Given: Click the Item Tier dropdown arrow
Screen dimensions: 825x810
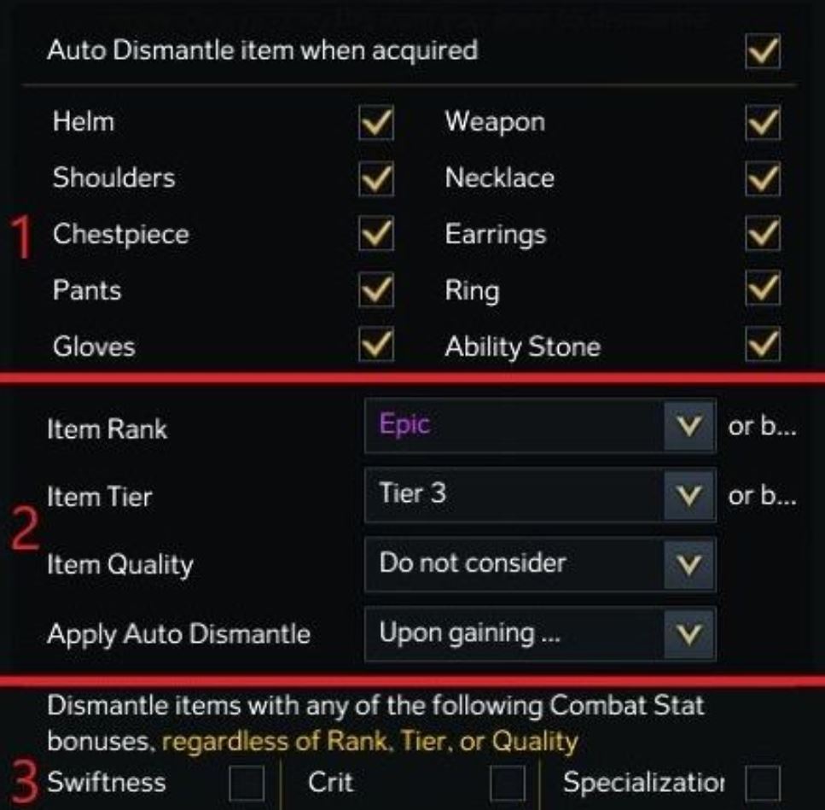Looking at the screenshot, I should click(x=690, y=496).
